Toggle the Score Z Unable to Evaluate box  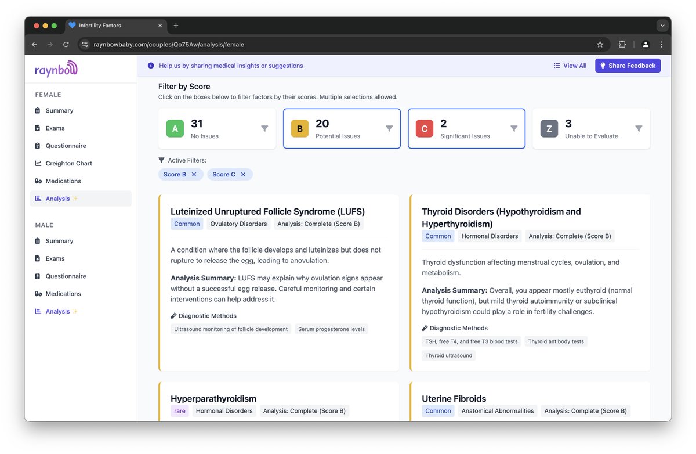pyautogui.click(x=592, y=129)
